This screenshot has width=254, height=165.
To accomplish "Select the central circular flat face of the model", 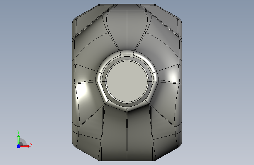I will click(x=127, y=82).
